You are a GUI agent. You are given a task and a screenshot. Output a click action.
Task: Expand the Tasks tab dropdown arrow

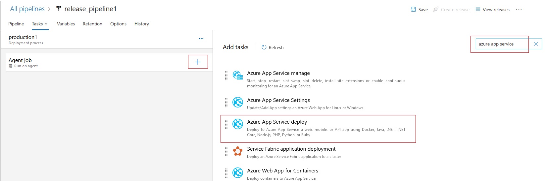click(x=46, y=24)
